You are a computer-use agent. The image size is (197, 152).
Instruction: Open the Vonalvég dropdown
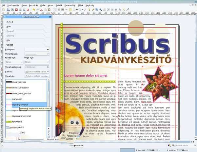(37, 76)
